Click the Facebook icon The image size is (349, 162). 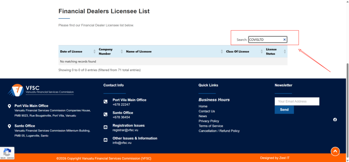tap(335, 119)
